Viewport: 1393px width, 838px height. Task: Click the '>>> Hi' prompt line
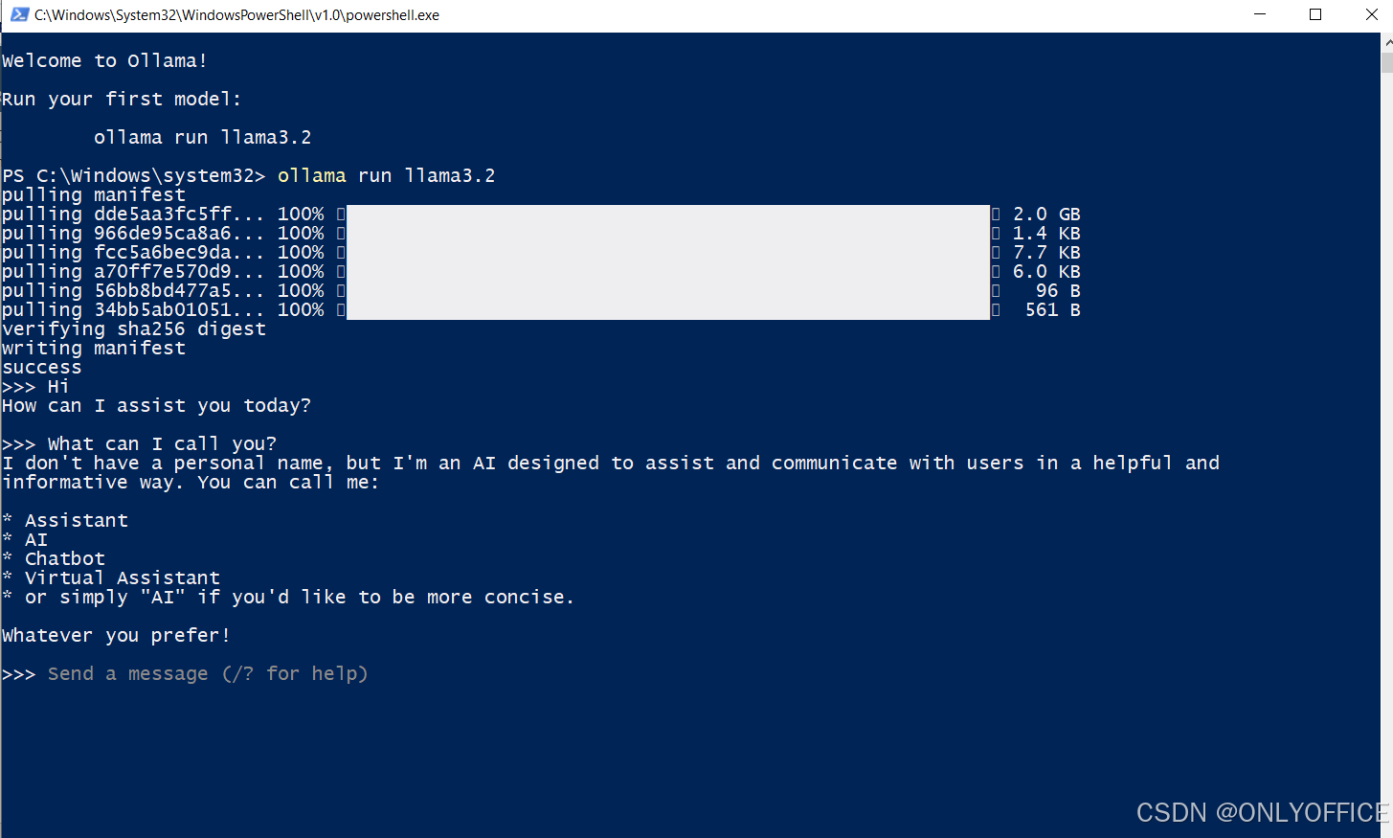[35, 386]
